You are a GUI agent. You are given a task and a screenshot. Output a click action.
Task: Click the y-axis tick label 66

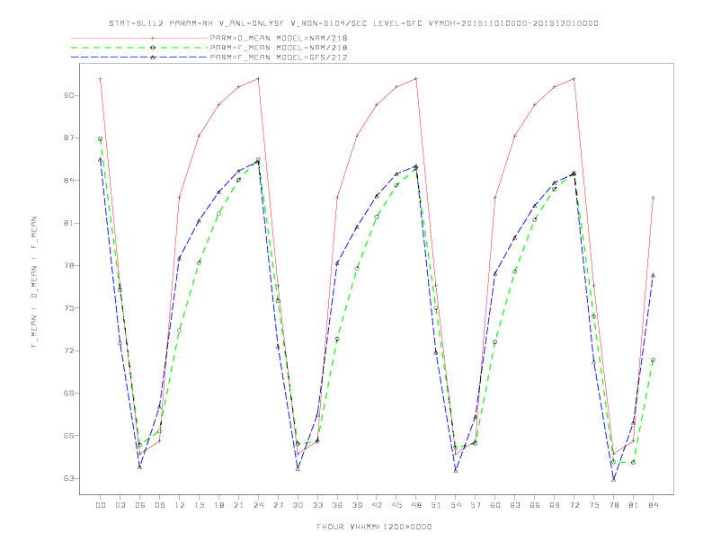69,436
